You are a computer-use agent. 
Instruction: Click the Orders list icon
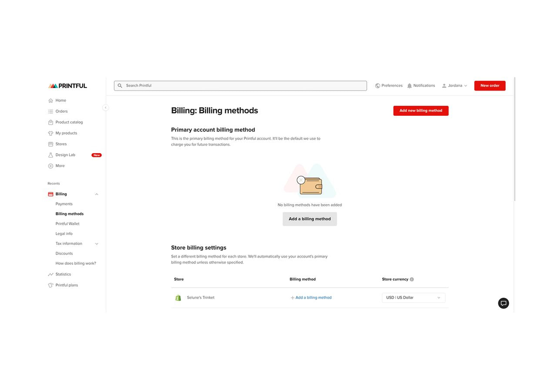pos(50,111)
